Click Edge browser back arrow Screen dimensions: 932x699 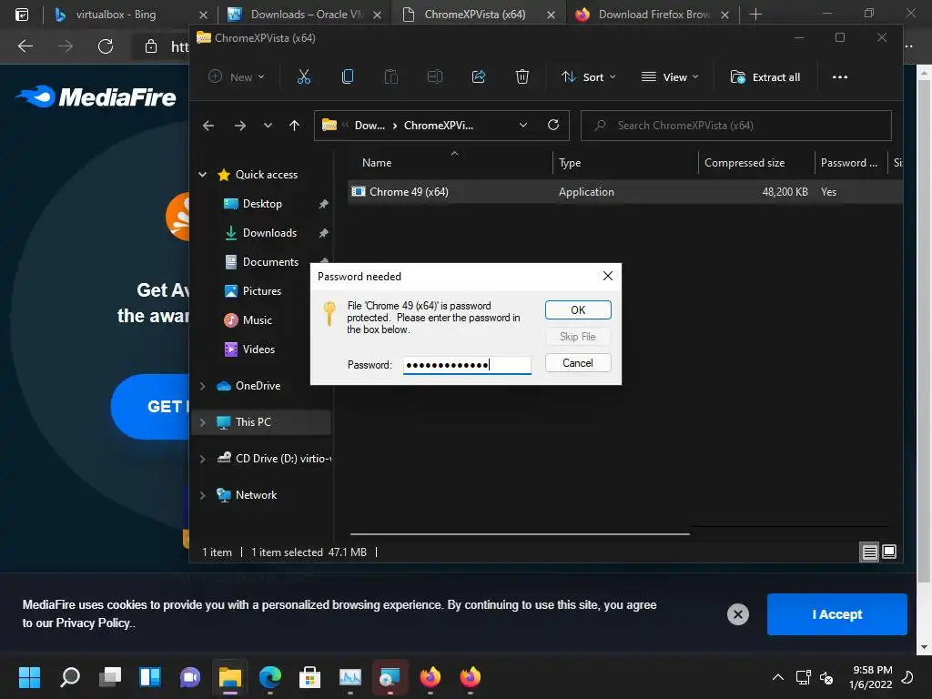[25, 46]
